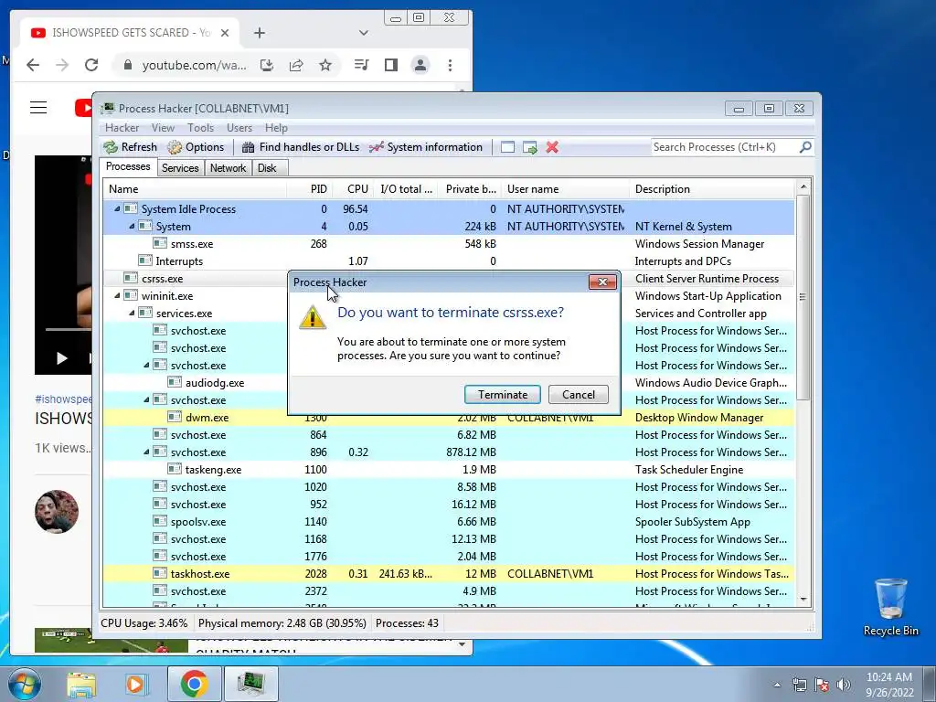Image resolution: width=936 pixels, height=702 pixels.
Task: Click the process list vertical scrollbar
Action: click(803, 299)
